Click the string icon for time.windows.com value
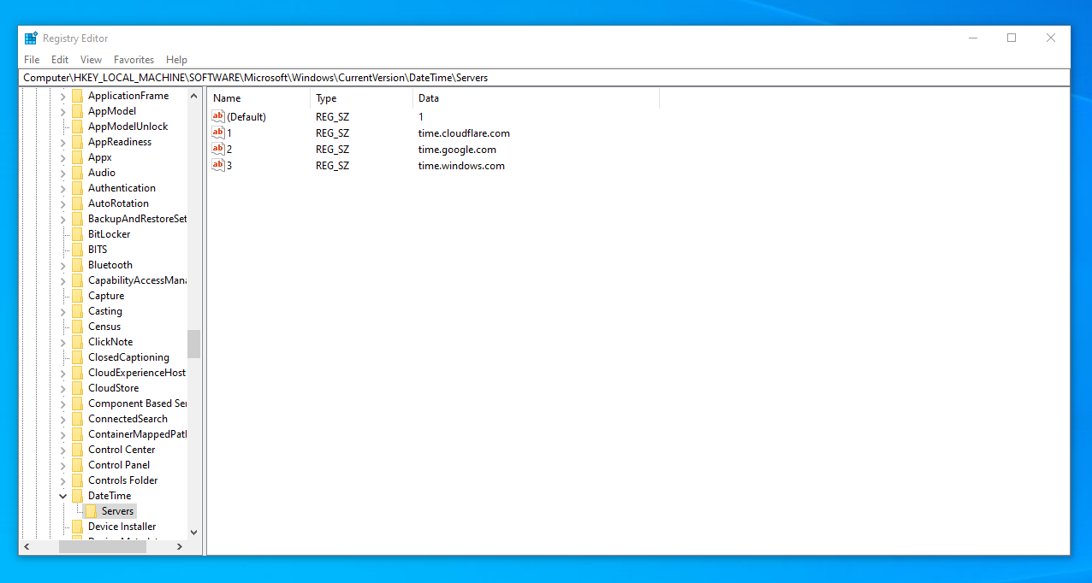The width and height of the screenshot is (1092, 583). pyautogui.click(x=218, y=166)
